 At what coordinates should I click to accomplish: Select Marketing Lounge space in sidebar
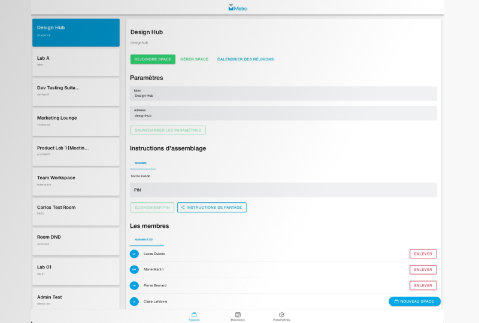(x=75, y=121)
